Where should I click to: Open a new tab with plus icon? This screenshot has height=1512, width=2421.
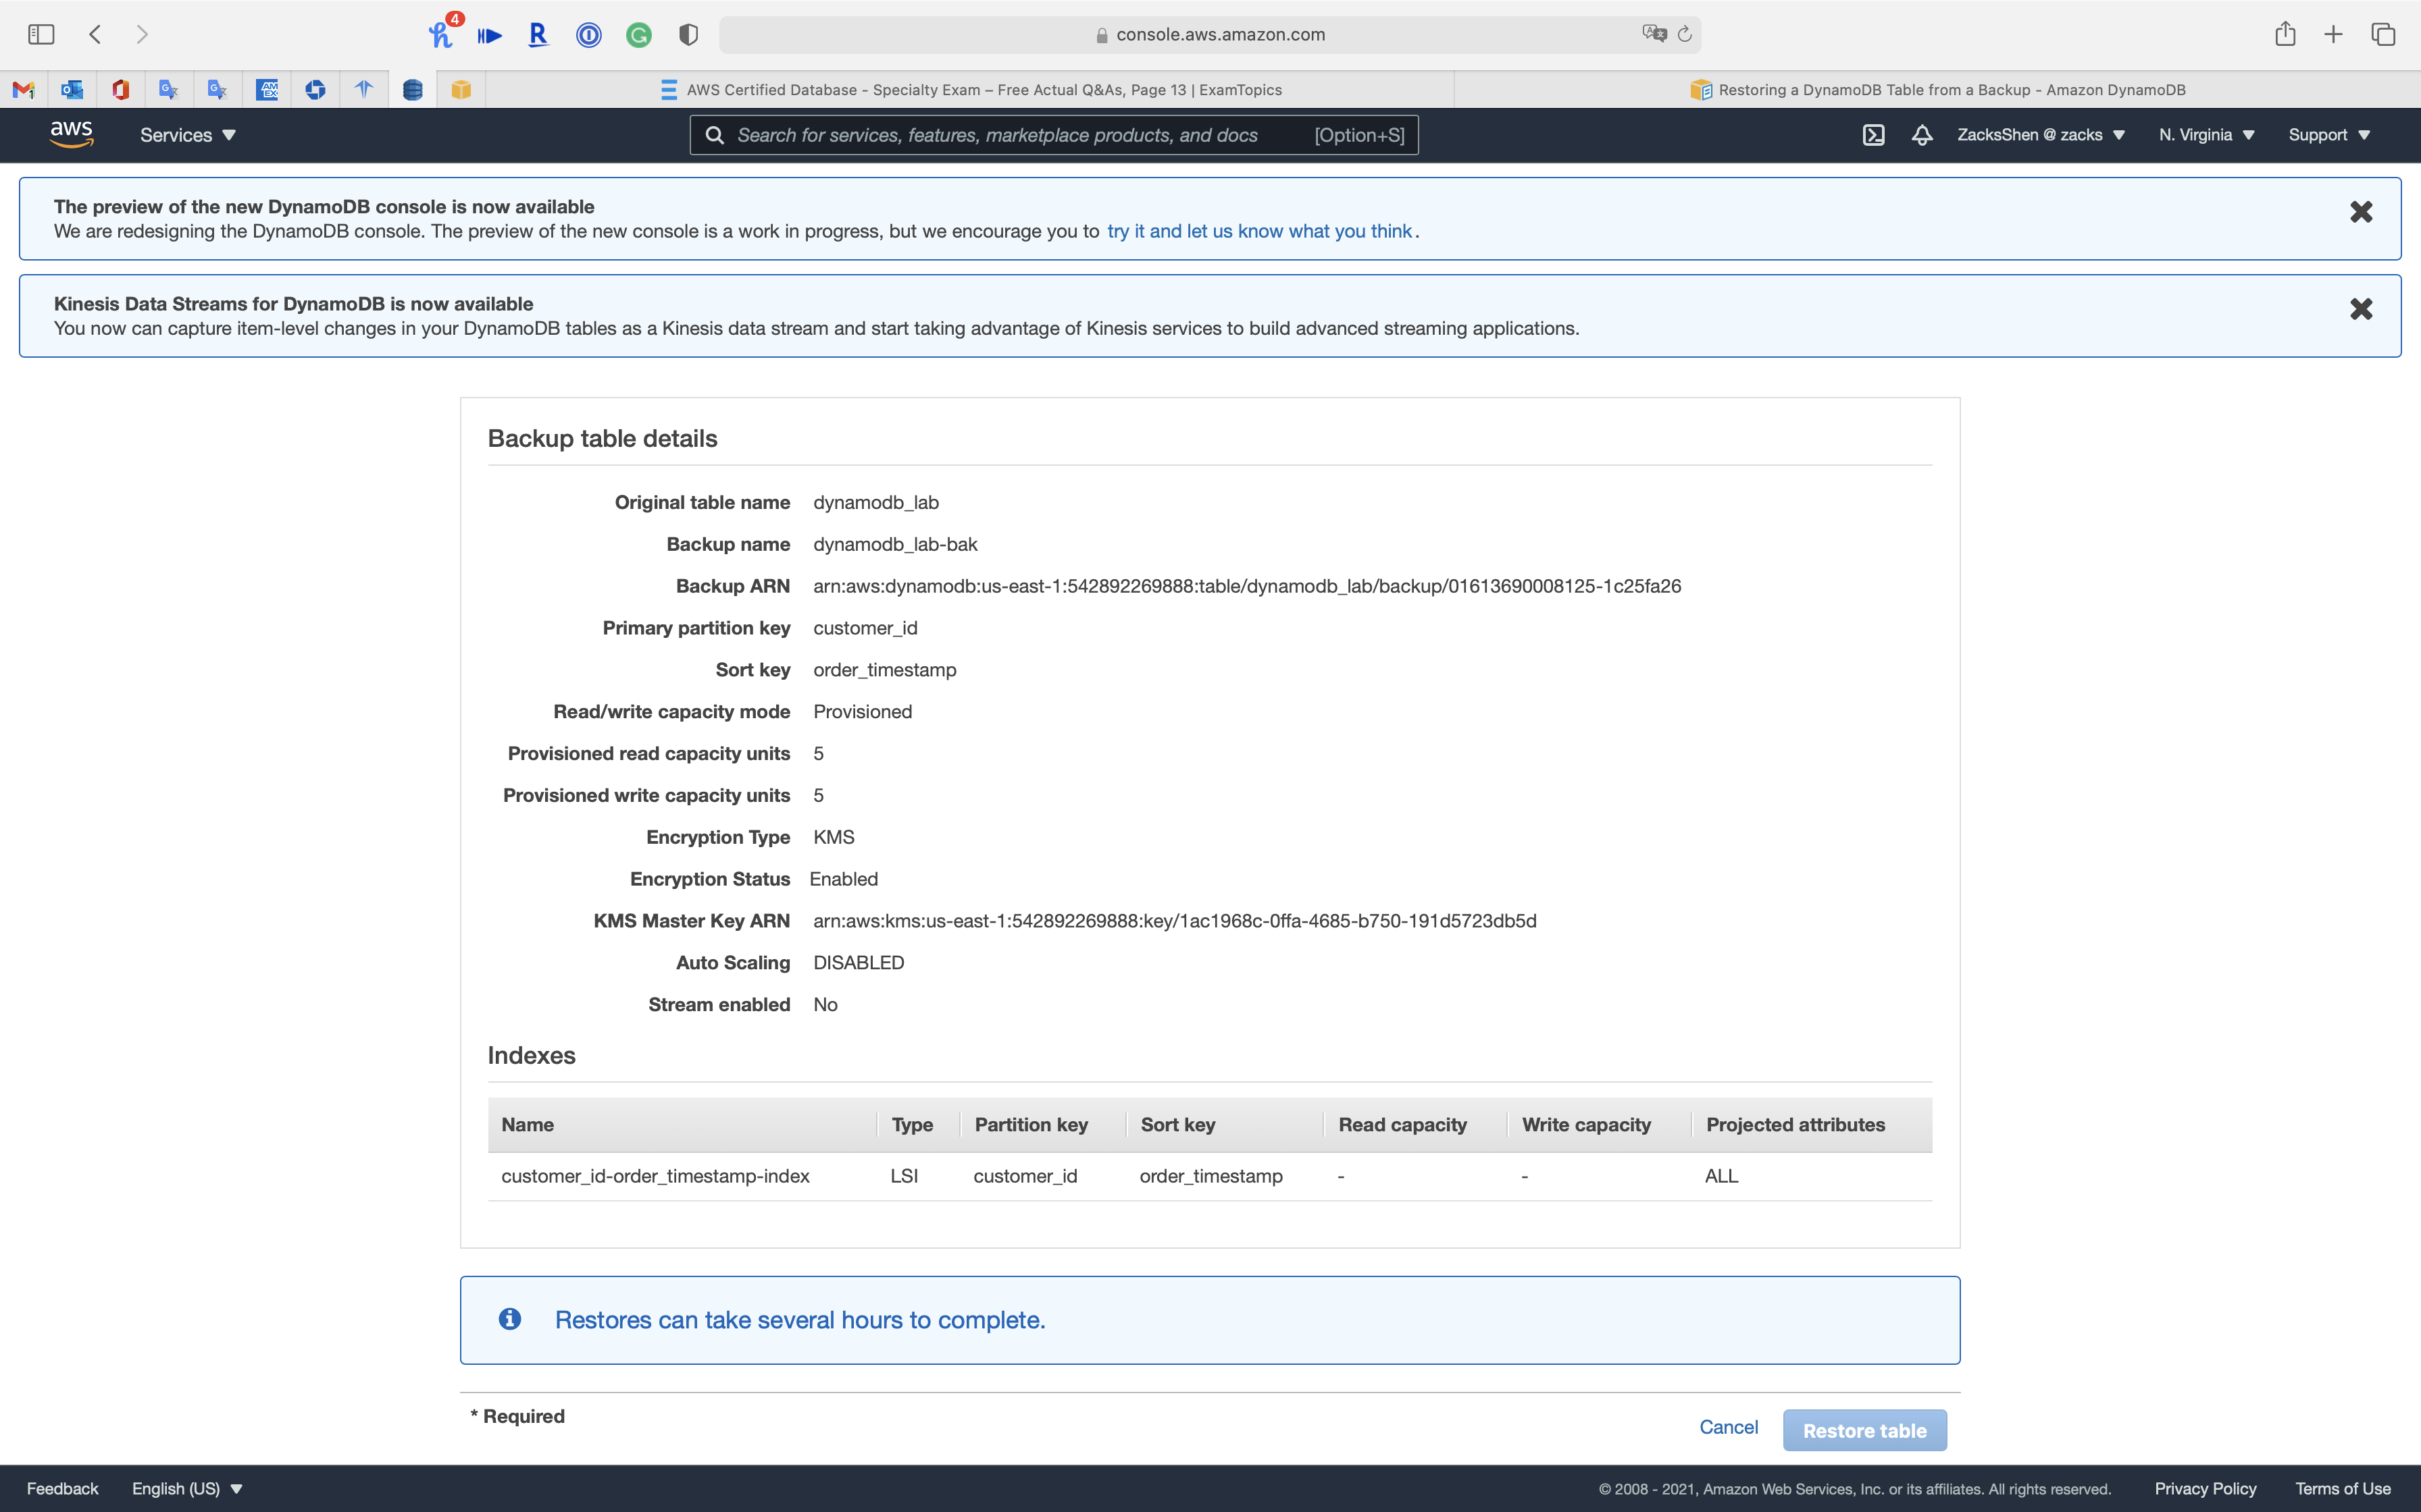(2333, 34)
